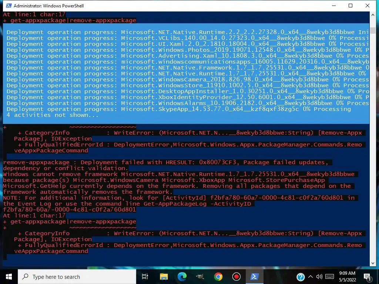Click the Microsoft.VCLibs.140.00 progress line
The height and width of the screenshot is (284, 379).
(188, 38)
